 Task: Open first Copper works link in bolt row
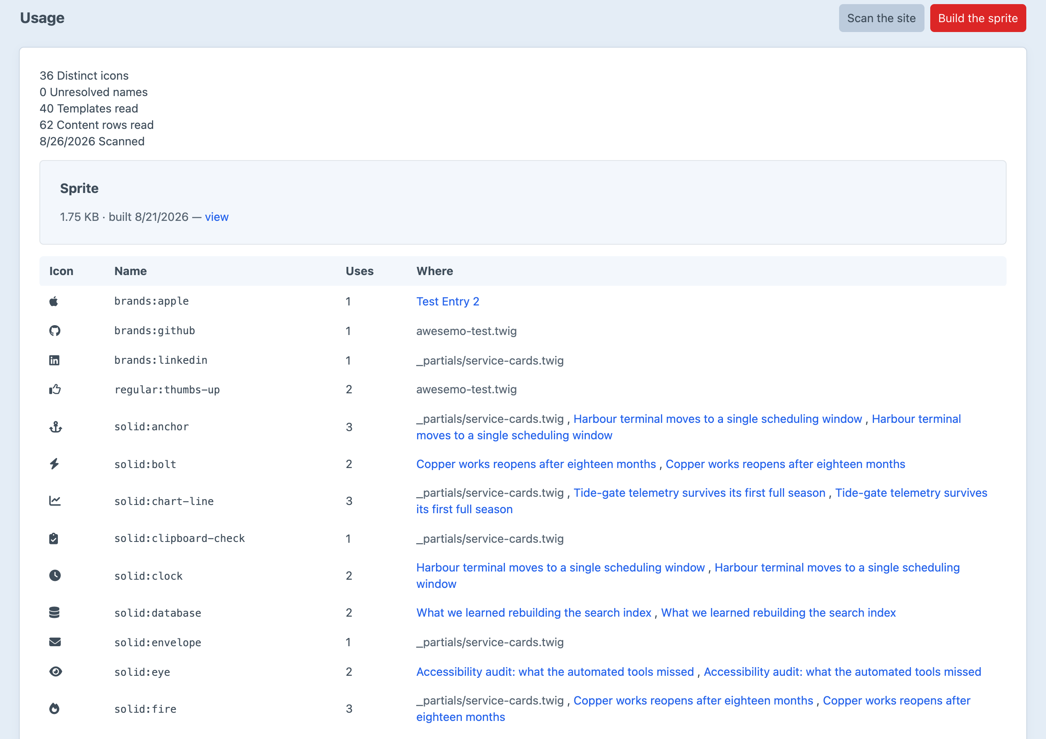click(536, 464)
